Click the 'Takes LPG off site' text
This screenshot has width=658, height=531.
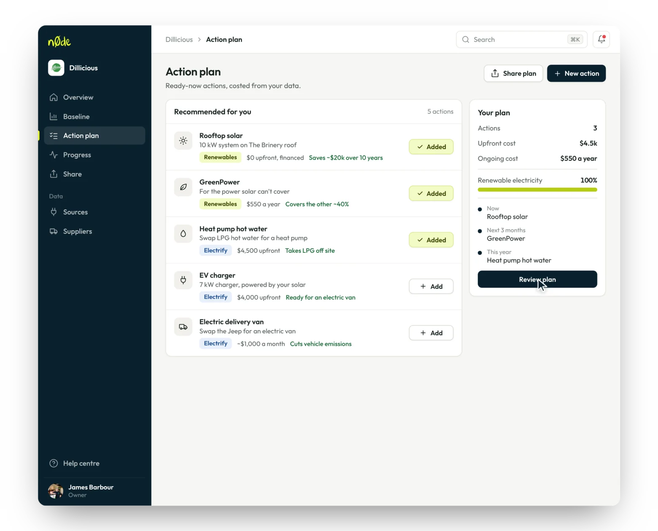tap(310, 251)
